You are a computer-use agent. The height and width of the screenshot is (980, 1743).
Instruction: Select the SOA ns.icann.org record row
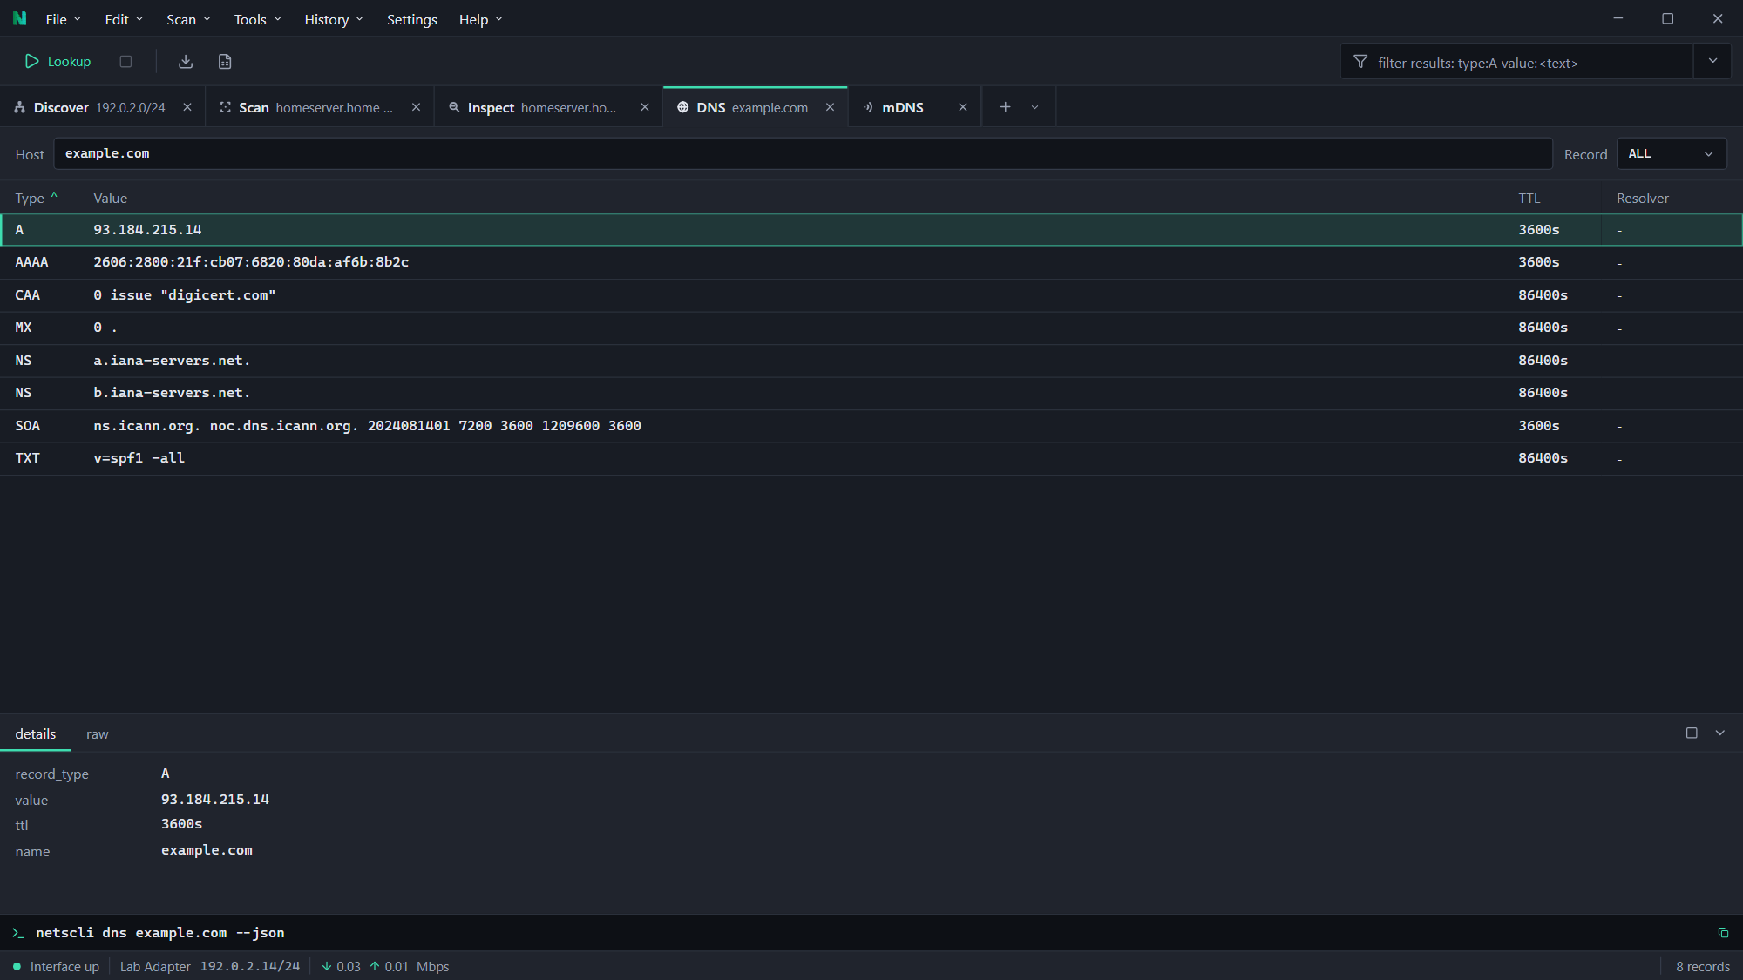point(871,426)
